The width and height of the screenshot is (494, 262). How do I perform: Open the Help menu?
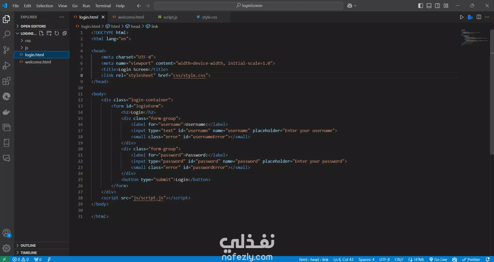[x=120, y=6]
